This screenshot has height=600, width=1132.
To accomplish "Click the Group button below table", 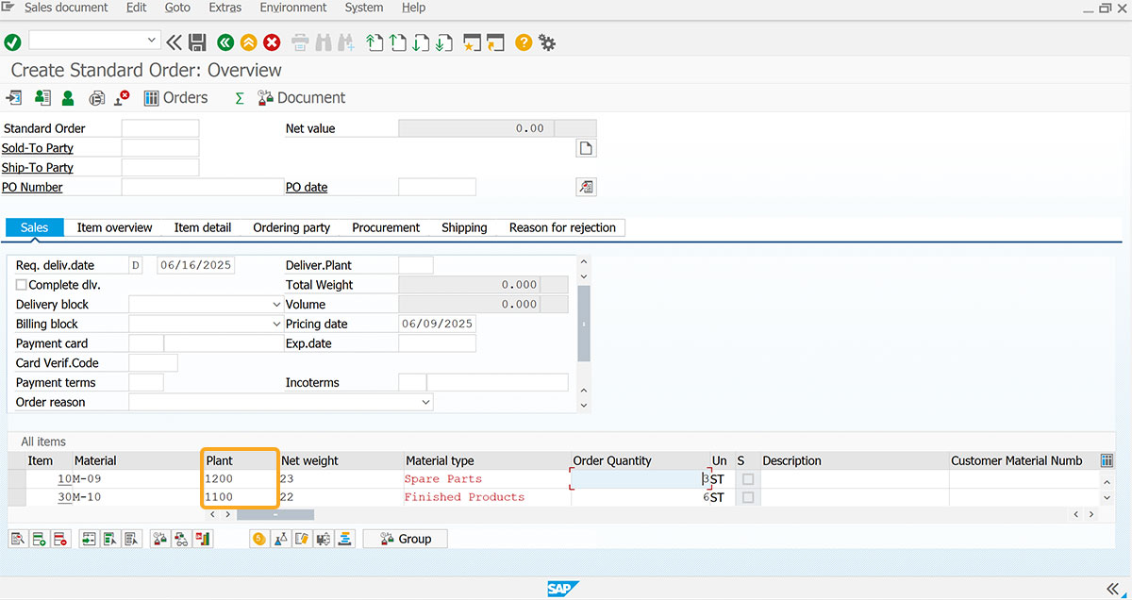I will pos(406,539).
